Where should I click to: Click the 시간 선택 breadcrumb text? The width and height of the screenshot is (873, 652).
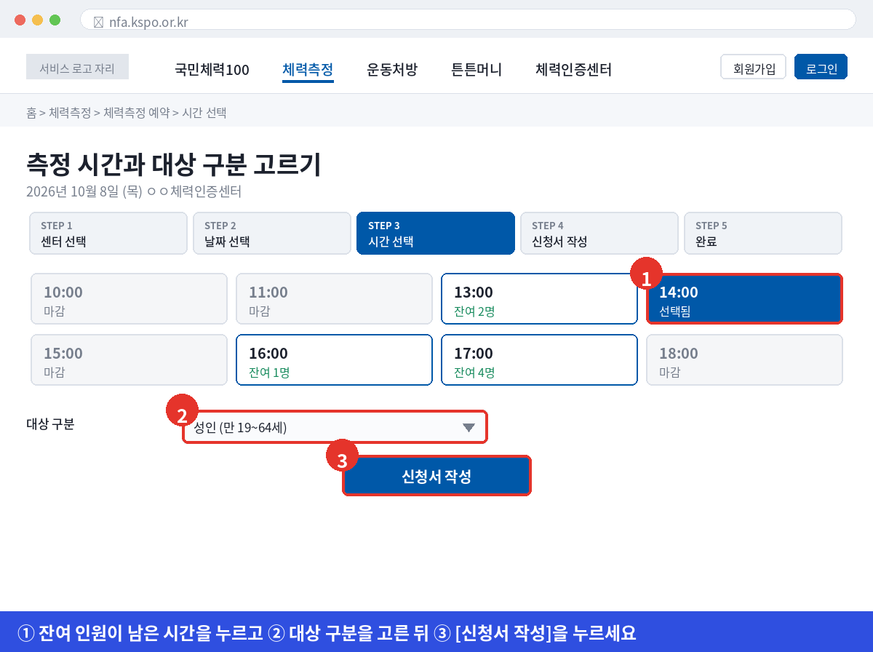click(x=204, y=113)
